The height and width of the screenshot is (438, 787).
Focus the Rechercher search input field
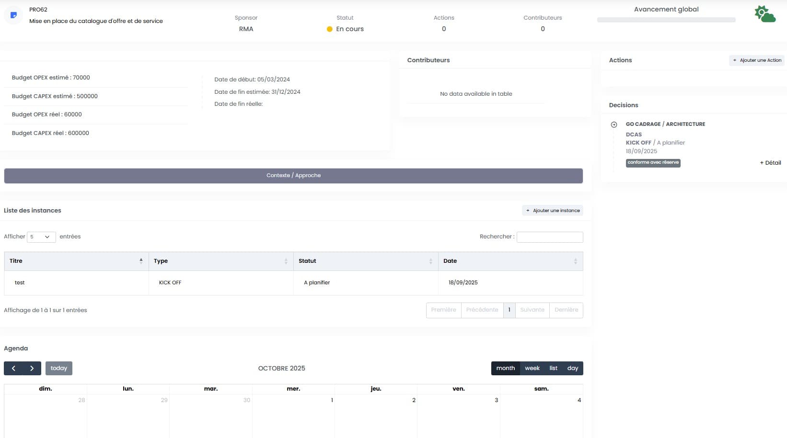pyautogui.click(x=550, y=237)
